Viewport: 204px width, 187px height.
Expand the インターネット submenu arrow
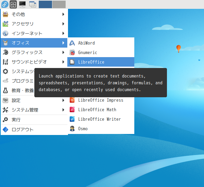click(63, 33)
